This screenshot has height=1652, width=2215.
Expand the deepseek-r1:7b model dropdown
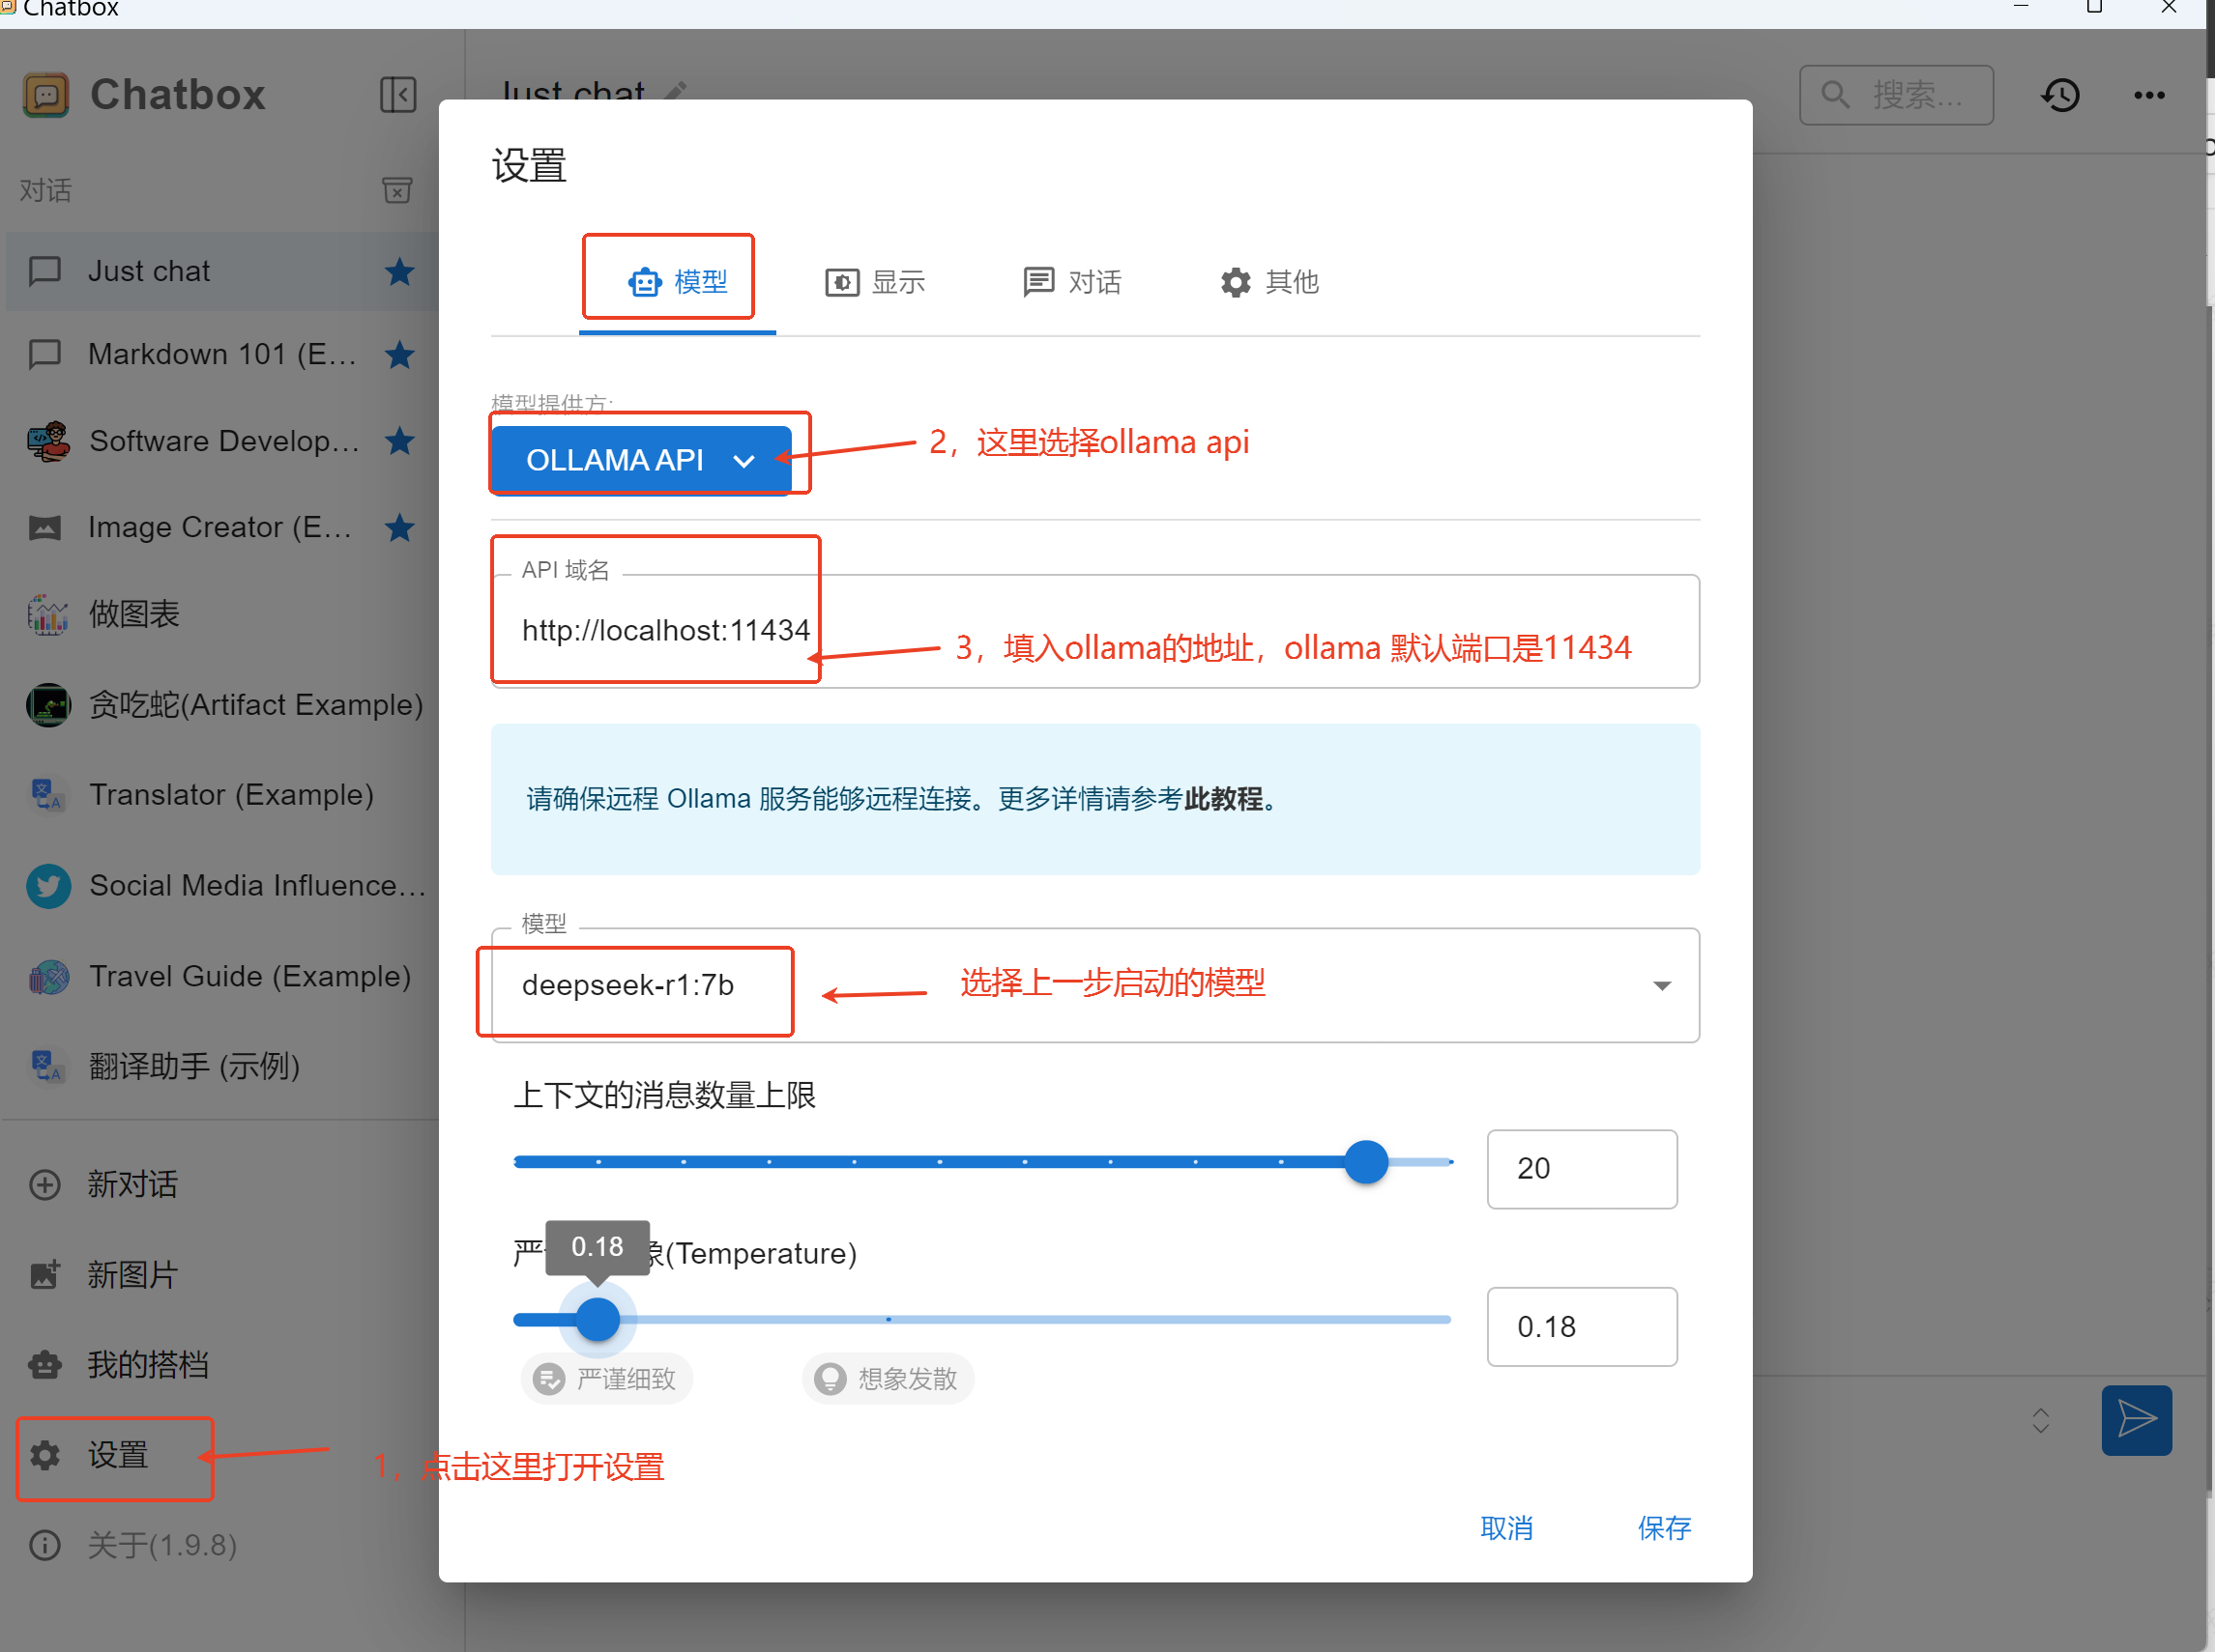1662,986
